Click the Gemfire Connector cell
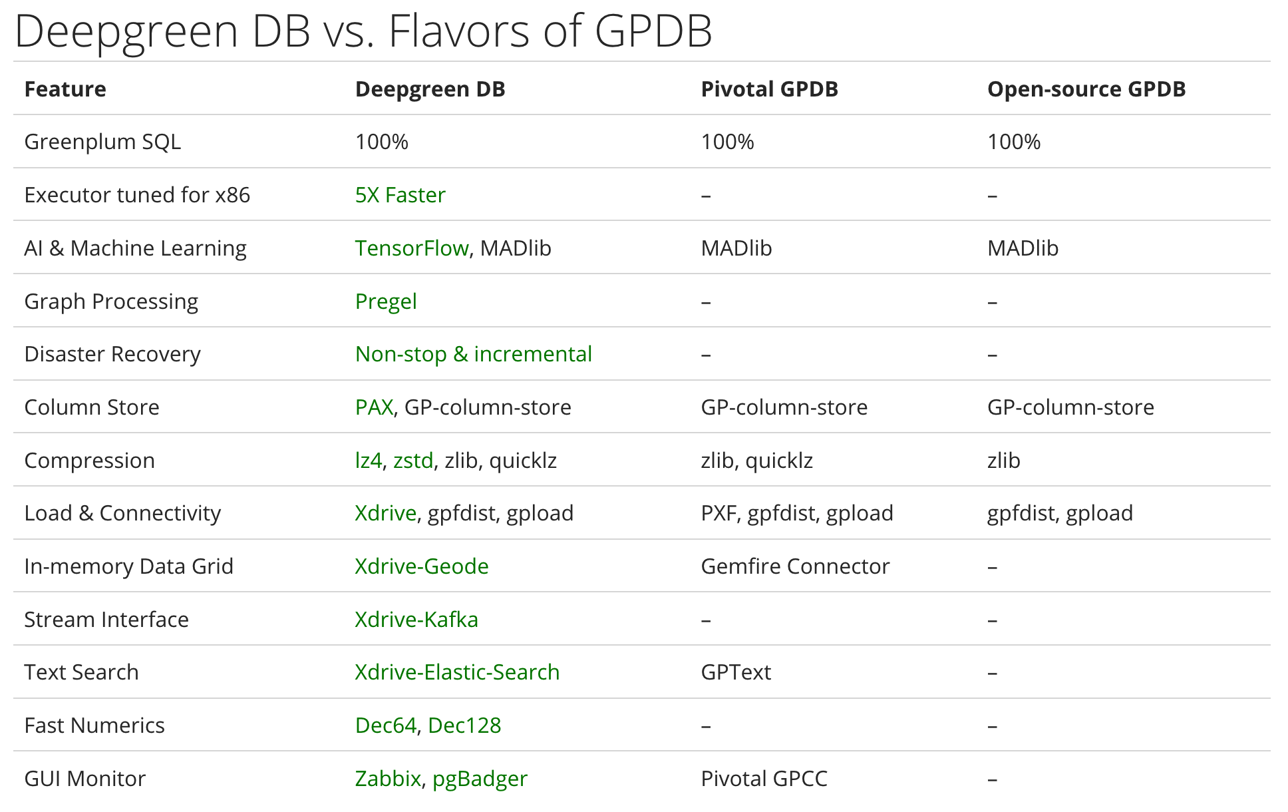 pos(794,566)
